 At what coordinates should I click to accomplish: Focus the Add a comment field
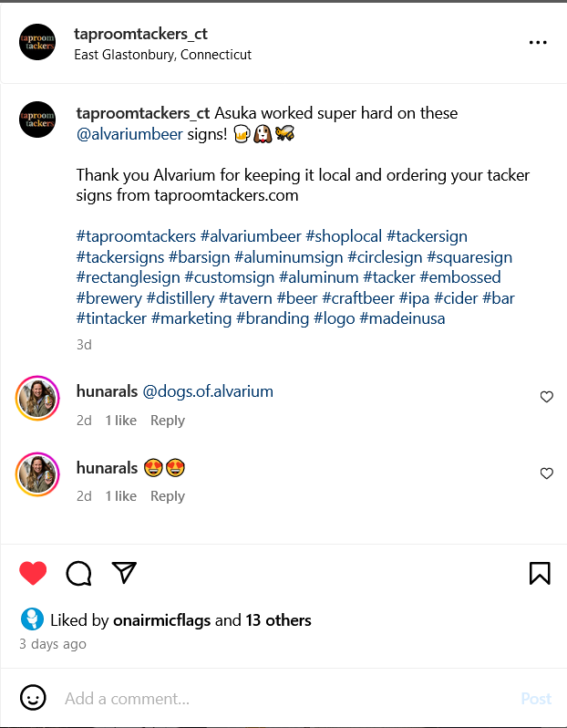288,698
